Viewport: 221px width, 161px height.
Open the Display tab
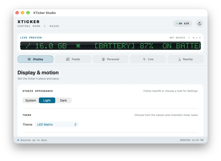[35, 59]
